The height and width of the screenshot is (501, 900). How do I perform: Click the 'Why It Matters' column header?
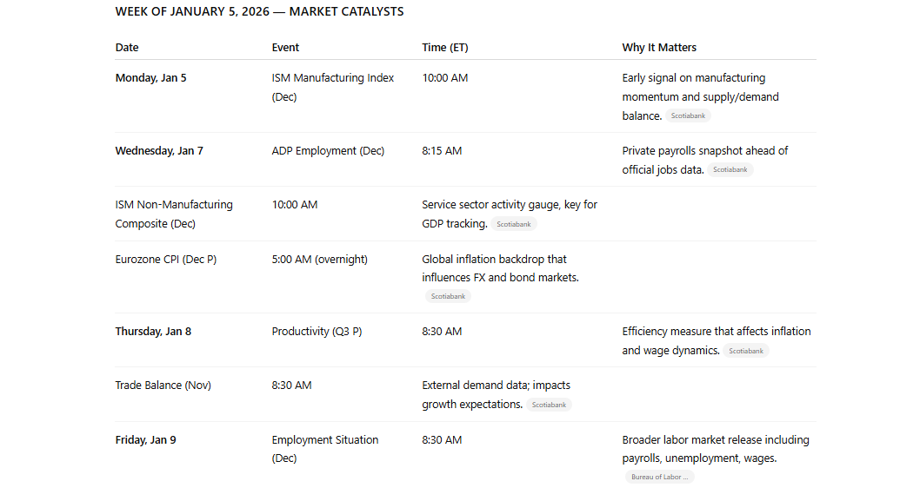pyautogui.click(x=659, y=48)
